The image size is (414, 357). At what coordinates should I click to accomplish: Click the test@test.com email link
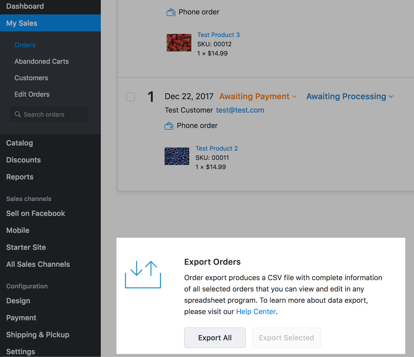(x=240, y=110)
